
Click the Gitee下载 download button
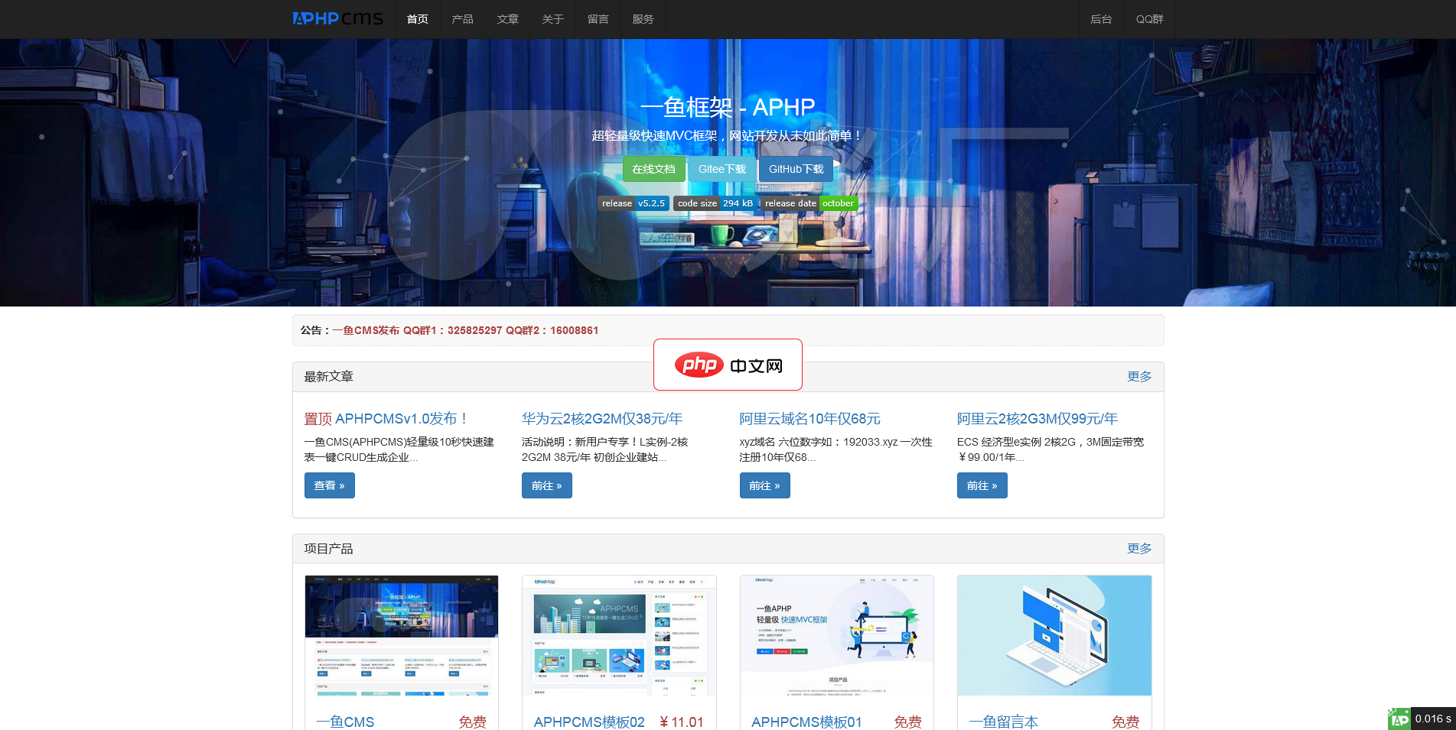tap(721, 169)
